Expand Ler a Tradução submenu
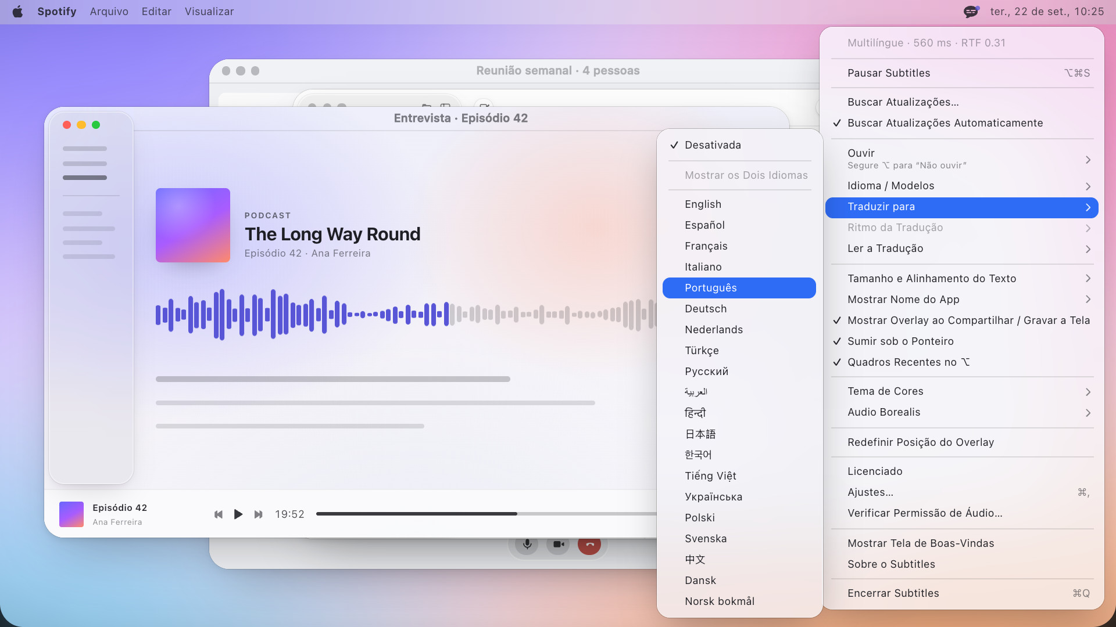The image size is (1116, 627). click(x=962, y=248)
